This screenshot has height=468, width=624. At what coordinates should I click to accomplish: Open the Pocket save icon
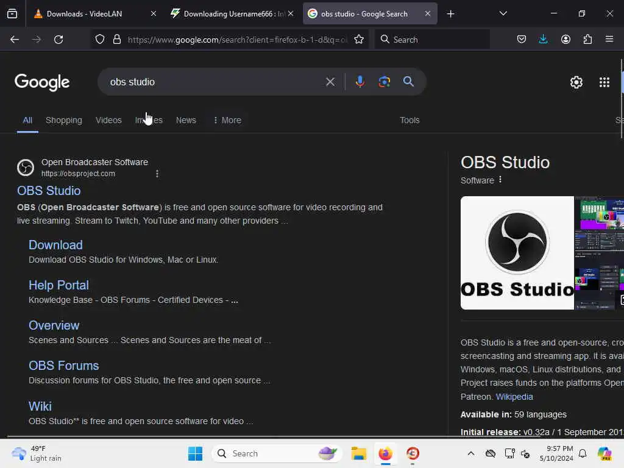coord(522,40)
